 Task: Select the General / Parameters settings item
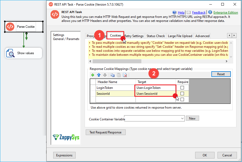coord(66,39)
